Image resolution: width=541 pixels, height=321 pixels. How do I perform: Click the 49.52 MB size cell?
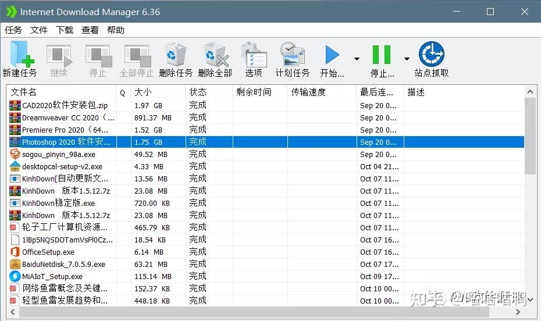click(x=151, y=155)
